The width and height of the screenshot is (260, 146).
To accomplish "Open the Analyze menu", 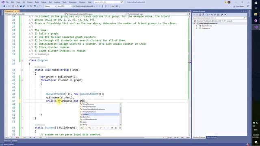I will [57, 2].
